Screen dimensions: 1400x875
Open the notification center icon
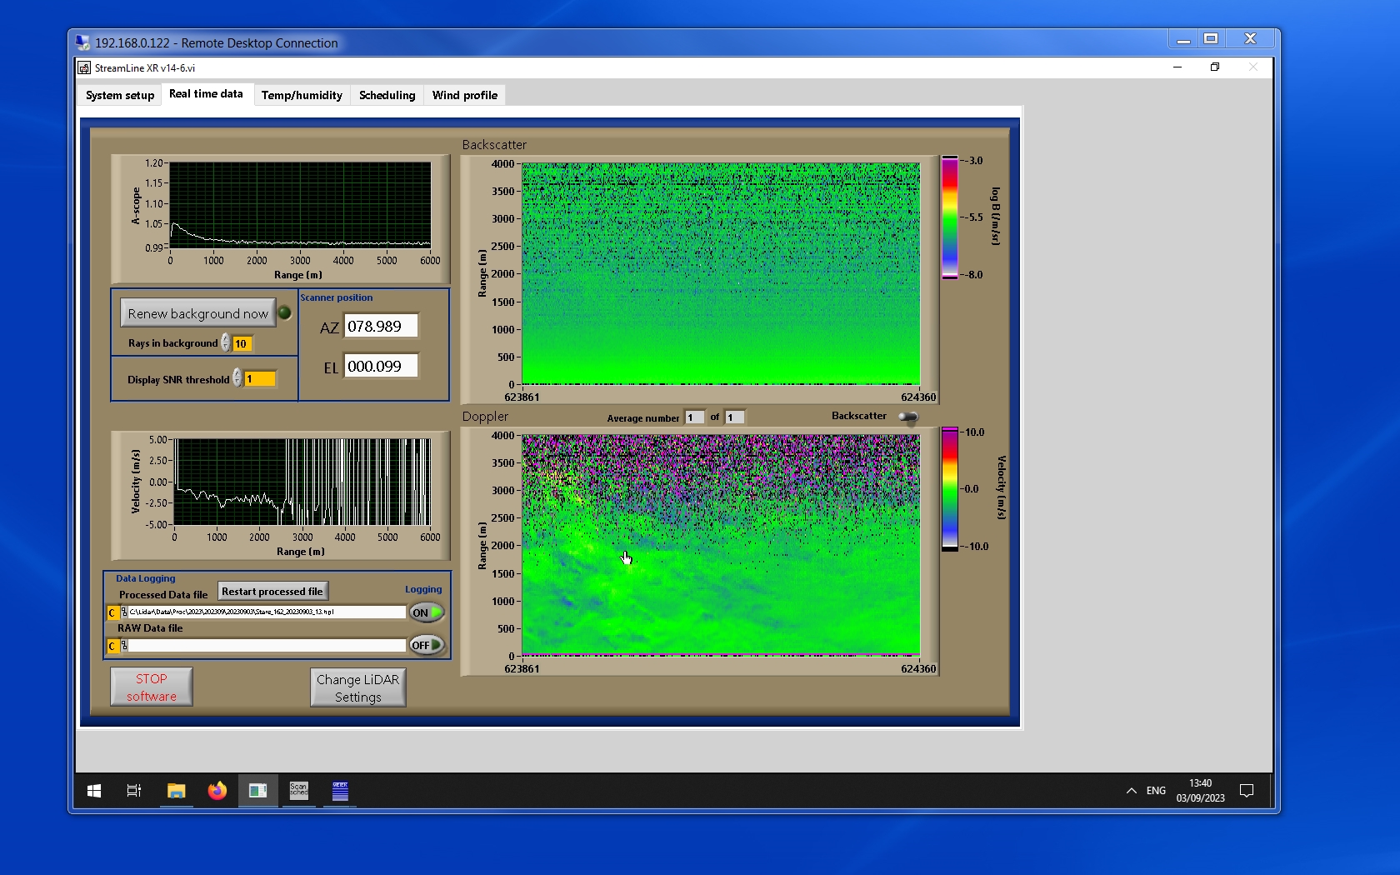pos(1247,790)
